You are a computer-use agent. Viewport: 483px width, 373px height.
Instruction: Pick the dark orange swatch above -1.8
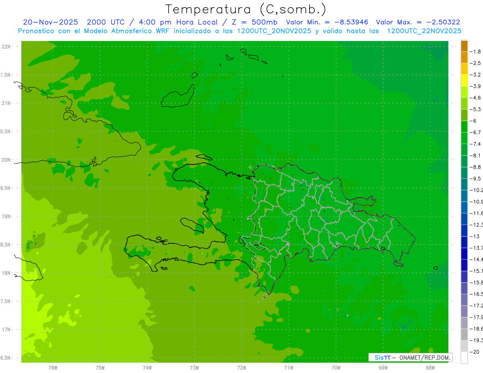click(464, 46)
